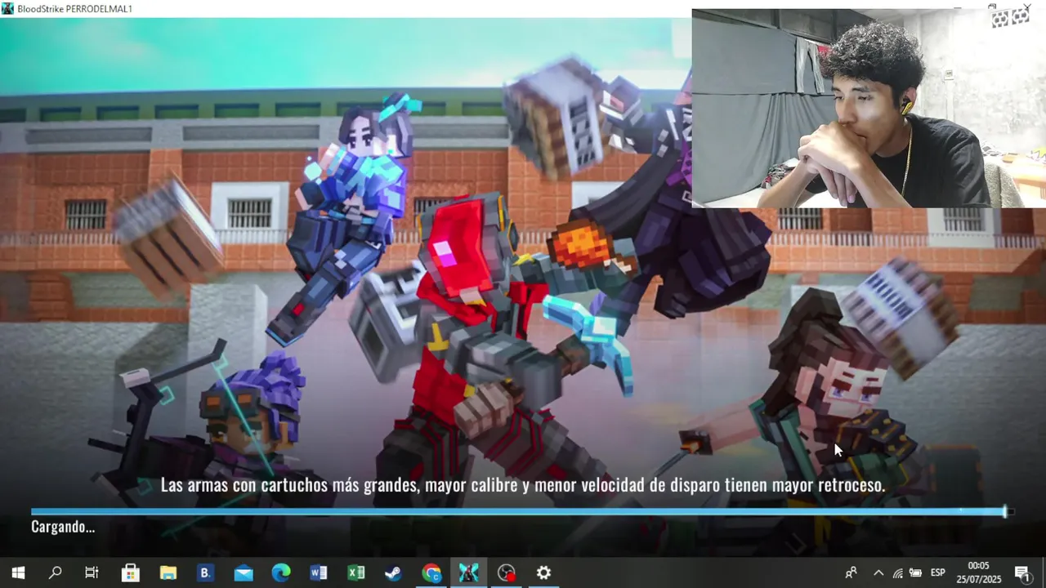Open the Windows Start menu
Image resolution: width=1046 pixels, height=588 pixels.
18,573
